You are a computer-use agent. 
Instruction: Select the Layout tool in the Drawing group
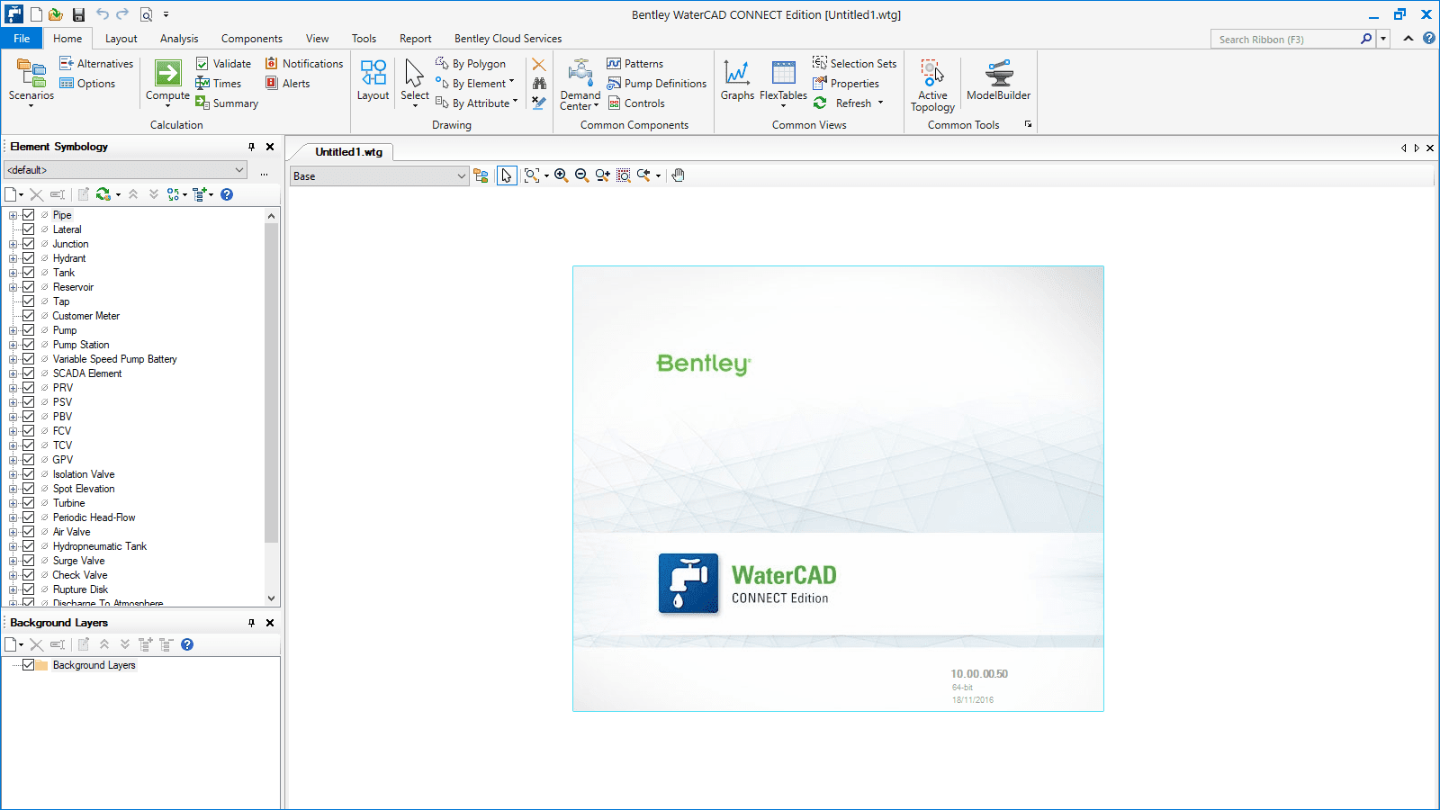click(x=373, y=81)
